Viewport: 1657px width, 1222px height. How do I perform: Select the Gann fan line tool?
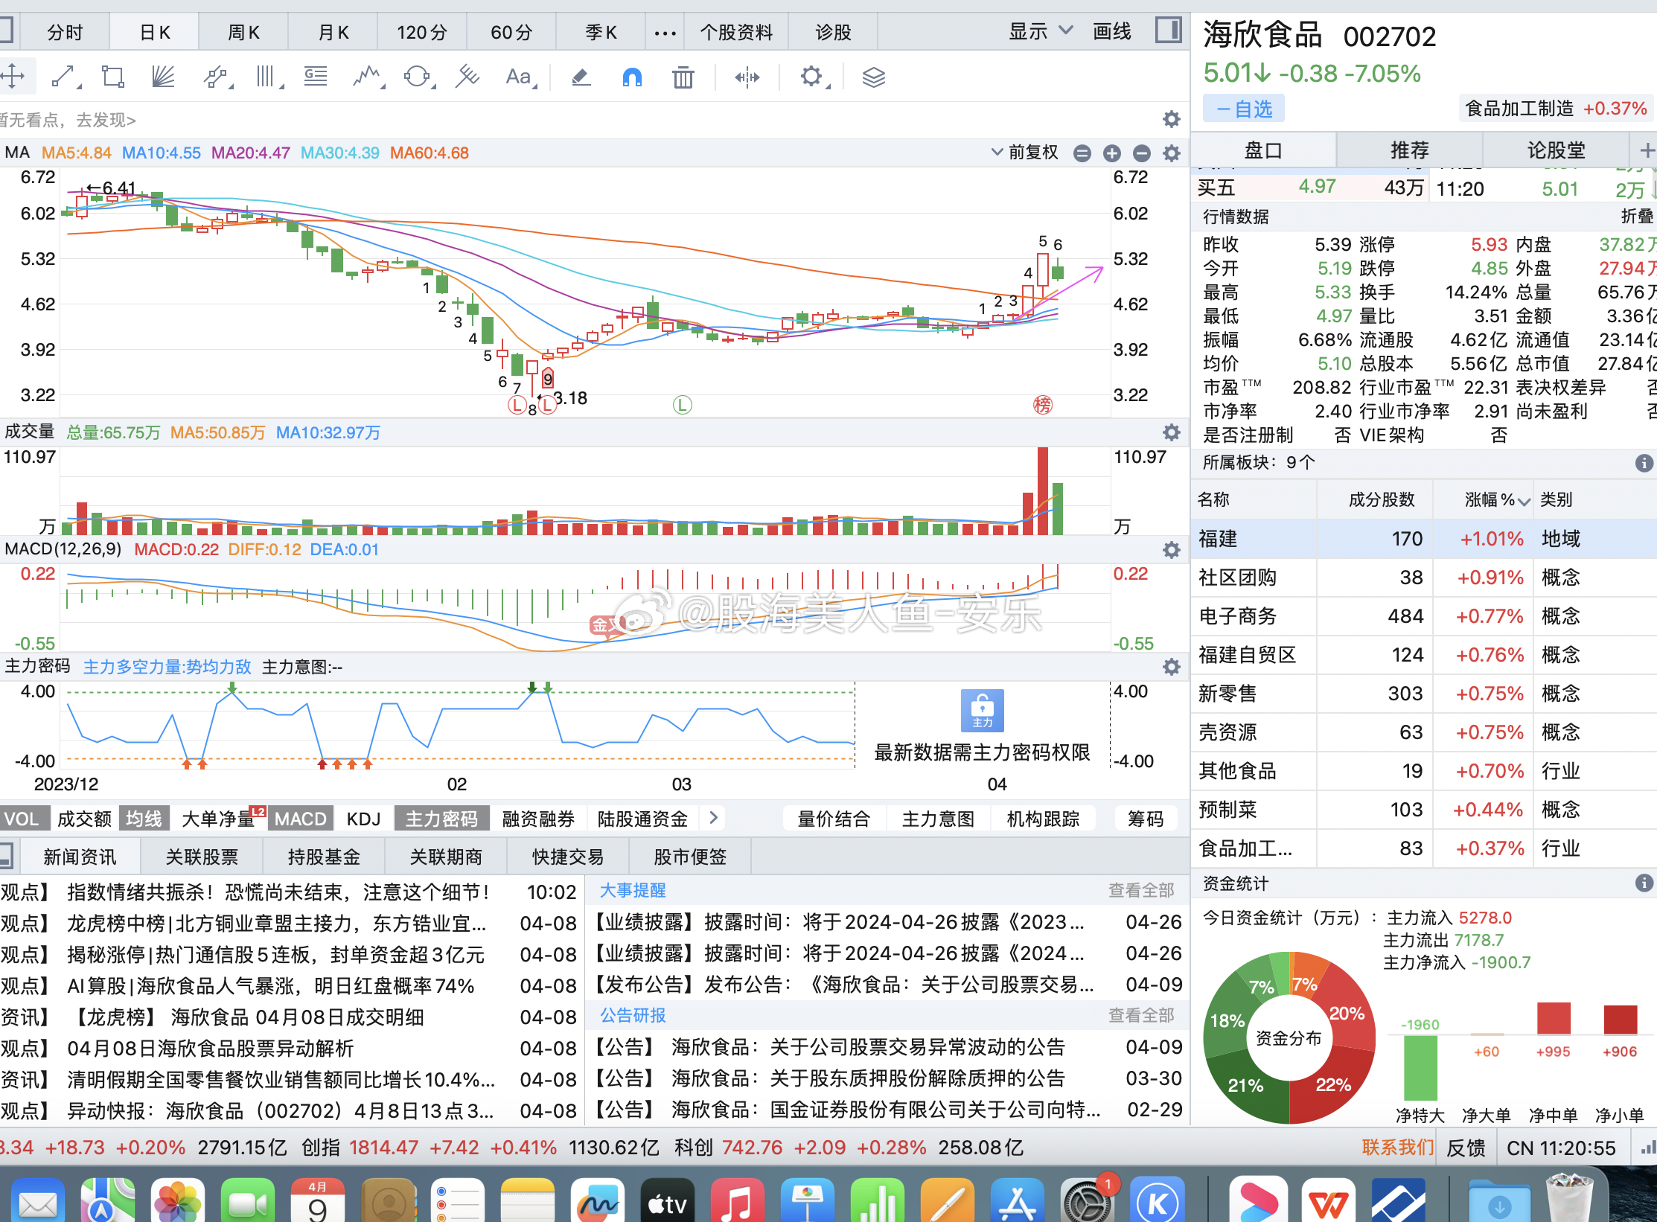(163, 77)
